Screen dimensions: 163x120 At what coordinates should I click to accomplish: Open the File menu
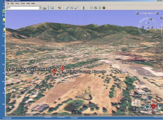(x=8, y=3)
